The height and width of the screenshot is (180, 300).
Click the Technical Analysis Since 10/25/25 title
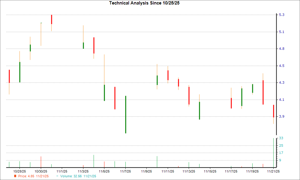144,3
